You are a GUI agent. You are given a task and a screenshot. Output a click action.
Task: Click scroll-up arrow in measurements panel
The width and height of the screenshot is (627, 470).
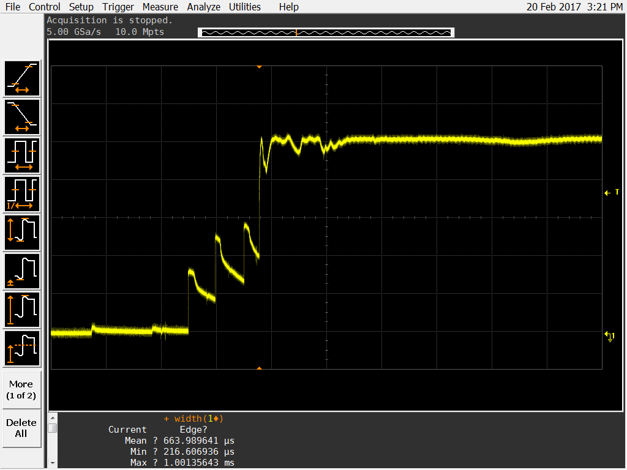[53, 418]
